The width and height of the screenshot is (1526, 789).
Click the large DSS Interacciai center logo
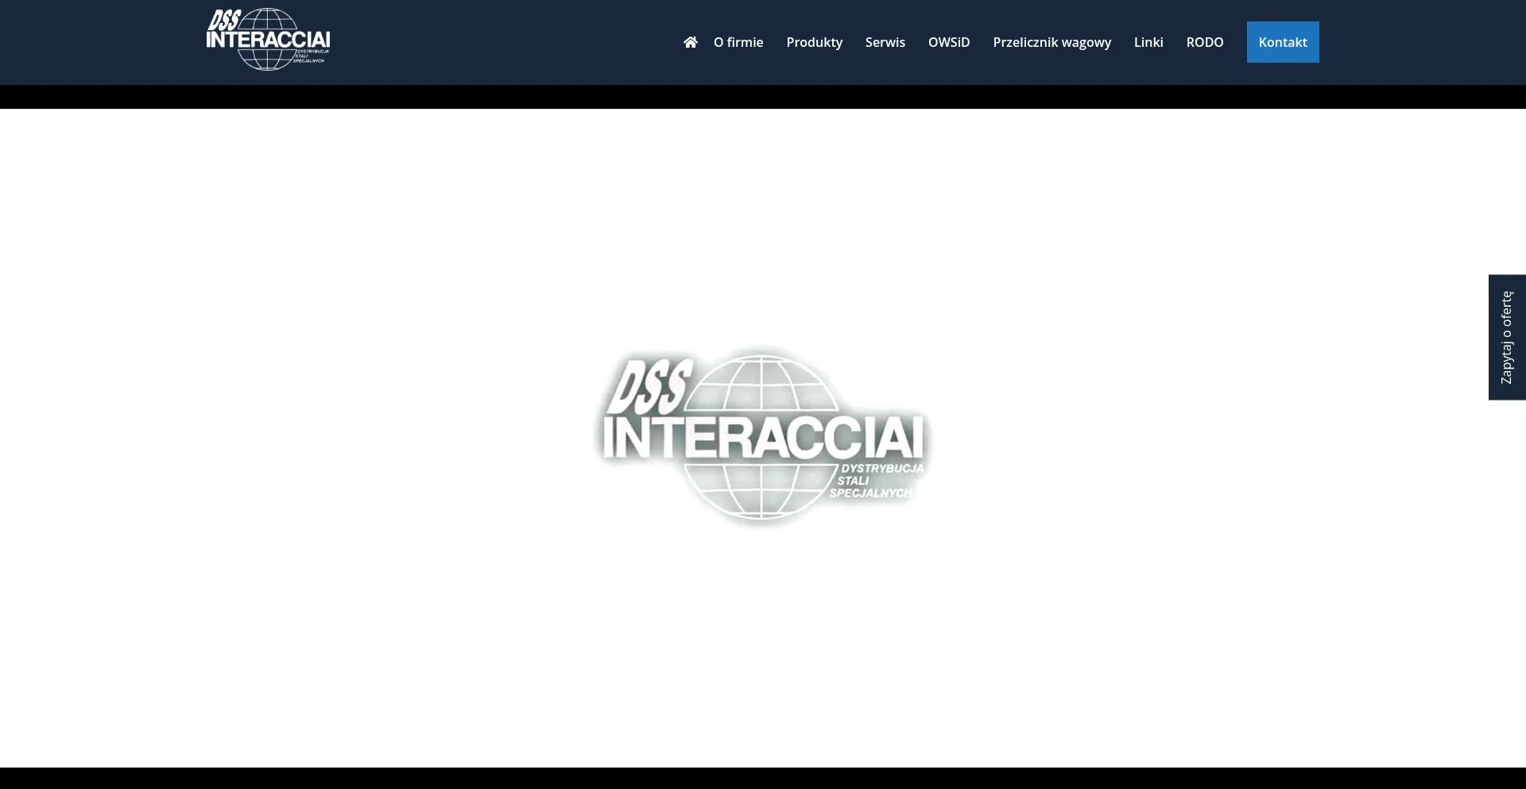coord(762,436)
